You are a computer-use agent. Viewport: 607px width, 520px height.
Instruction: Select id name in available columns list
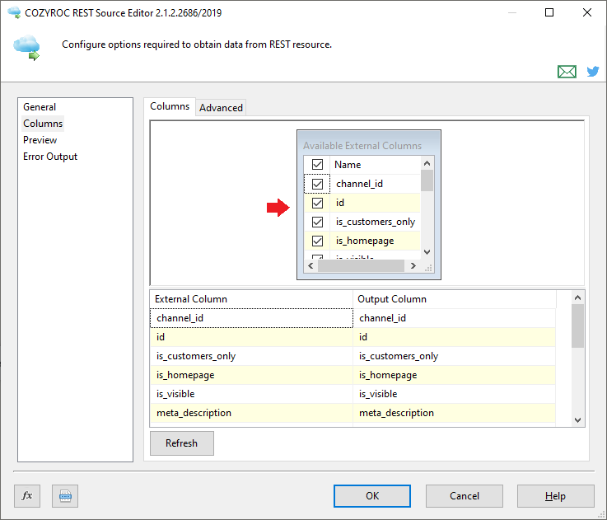pos(375,203)
